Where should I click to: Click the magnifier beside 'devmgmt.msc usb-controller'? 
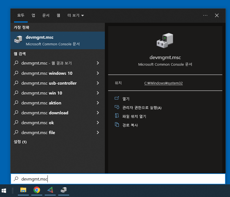[16, 83]
